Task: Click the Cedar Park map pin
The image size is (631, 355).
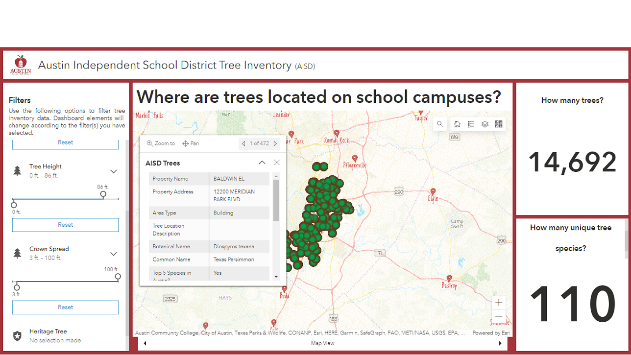Action: tap(291, 134)
